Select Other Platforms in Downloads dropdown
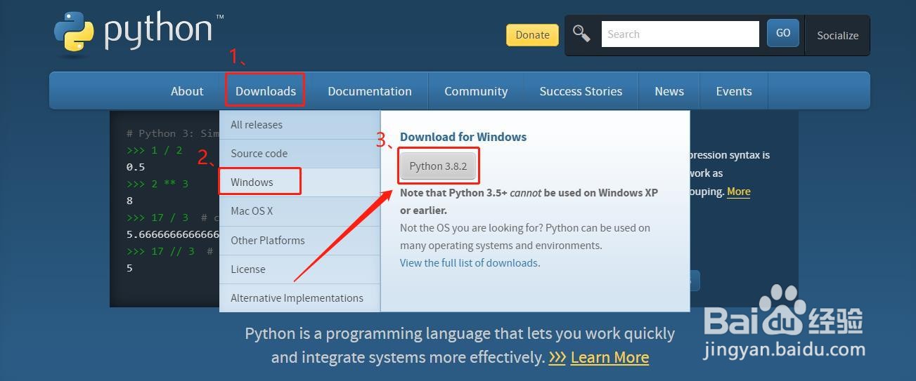Screen dimensions: 916x381 pyautogui.click(x=300, y=241)
